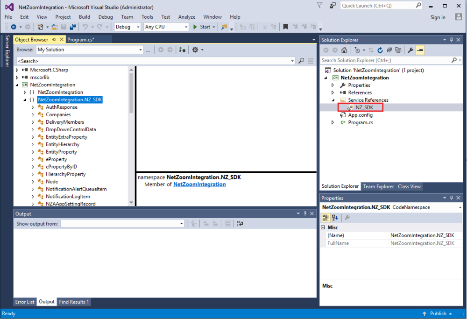Collapse the Misc category in Properties
This screenshot has width=467, height=319.
pos(323,227)
